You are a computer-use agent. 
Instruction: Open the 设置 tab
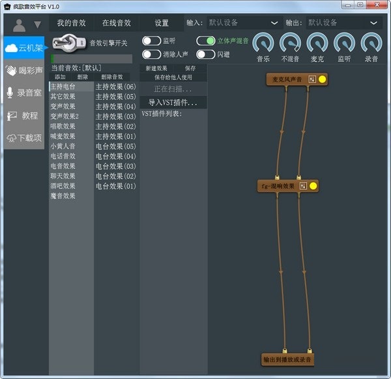click(x=162, y=23)
